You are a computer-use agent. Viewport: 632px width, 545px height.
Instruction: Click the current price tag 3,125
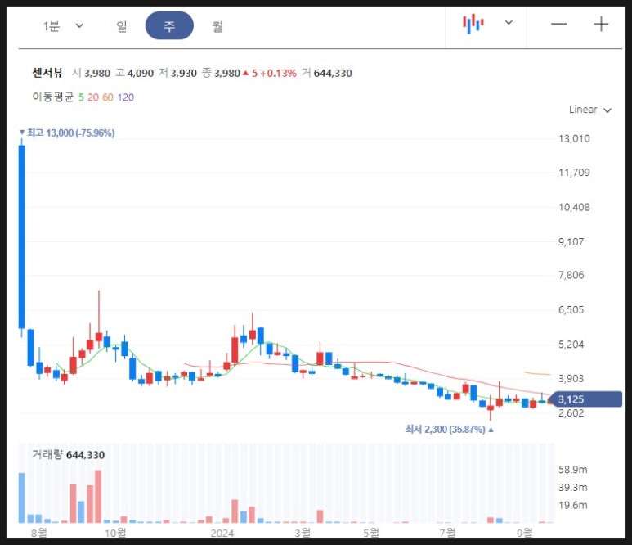tap(585, 399)
